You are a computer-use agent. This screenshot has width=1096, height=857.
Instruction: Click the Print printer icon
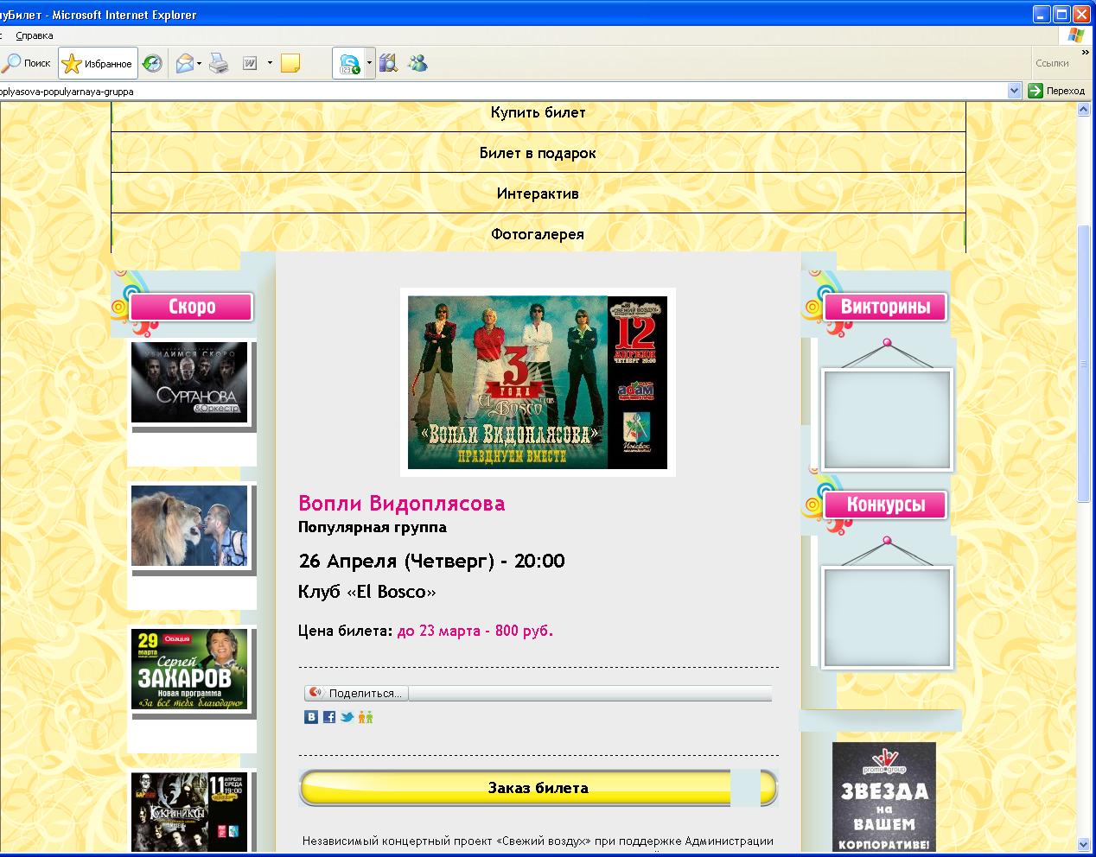(x=220, y=63)
